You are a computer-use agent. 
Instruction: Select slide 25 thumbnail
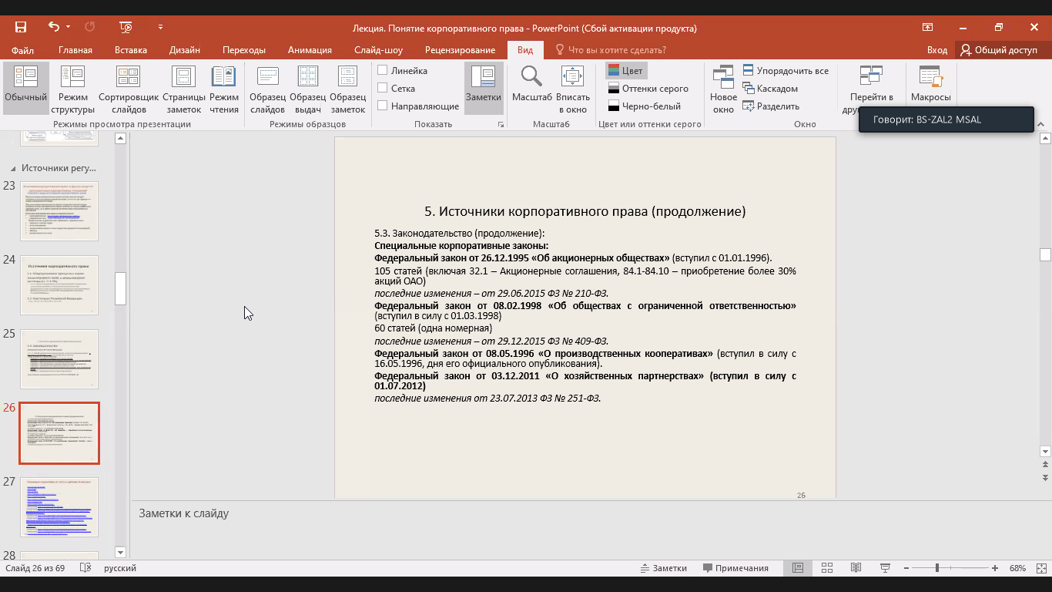point(59,359)
